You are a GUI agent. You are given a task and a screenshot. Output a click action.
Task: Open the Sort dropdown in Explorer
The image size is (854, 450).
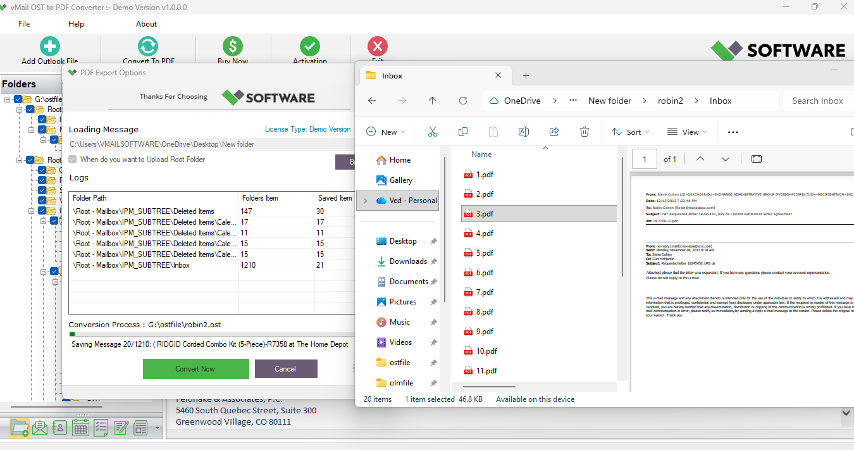point(630,132)
